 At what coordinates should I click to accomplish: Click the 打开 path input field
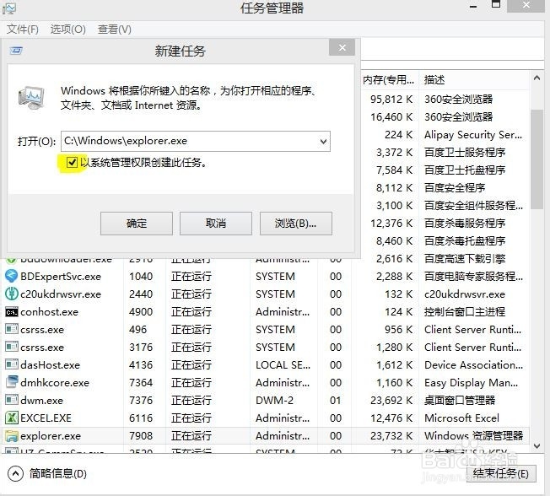coord(196,142)
